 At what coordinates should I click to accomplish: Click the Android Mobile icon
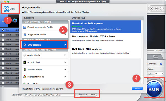pos(25,69)
